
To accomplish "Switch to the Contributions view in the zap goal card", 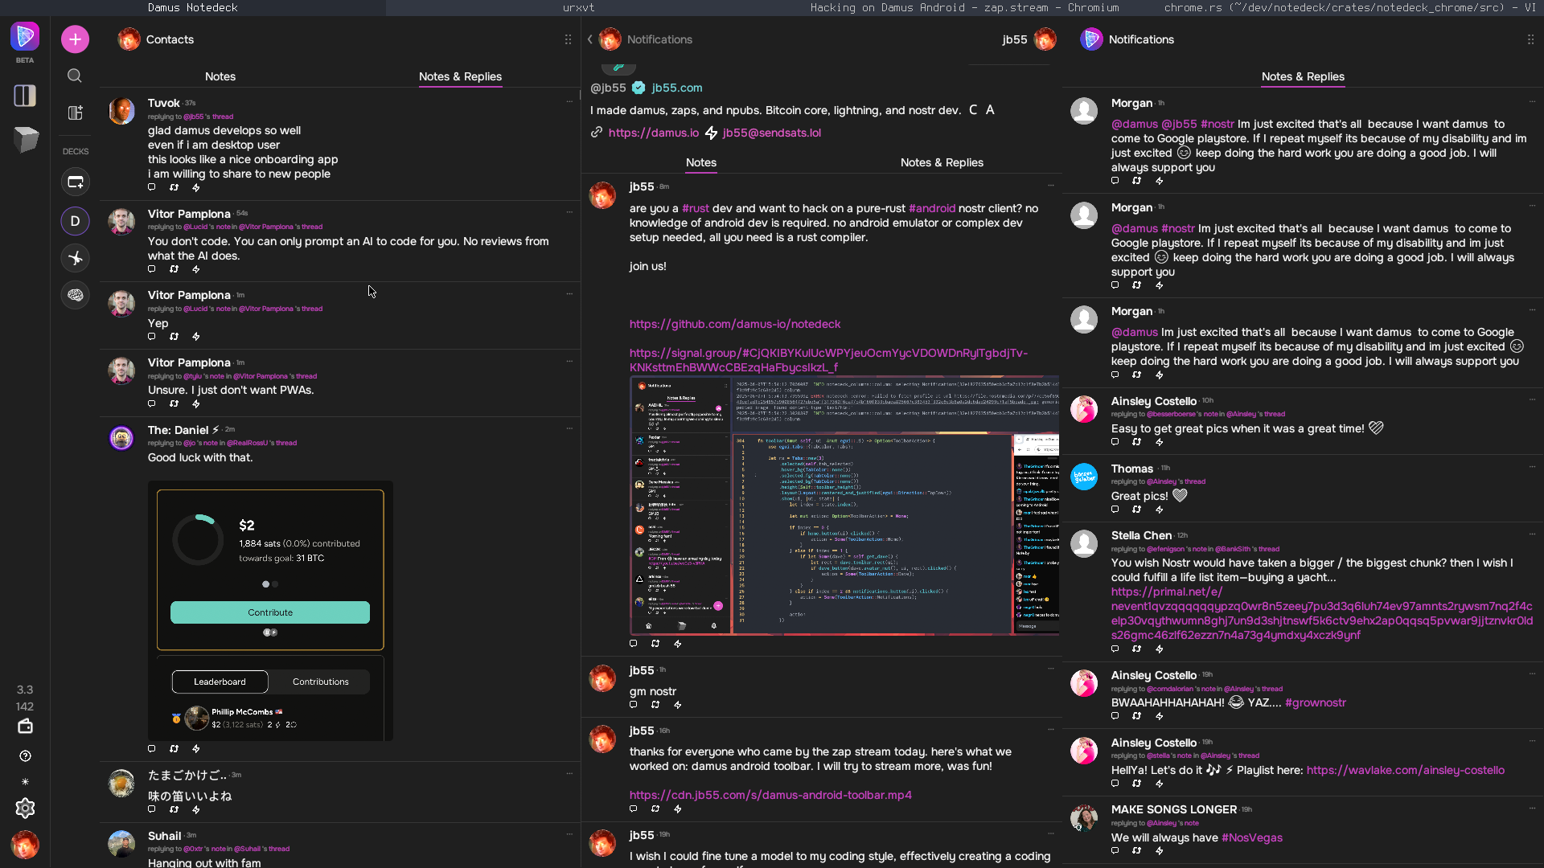I will 320,682.
